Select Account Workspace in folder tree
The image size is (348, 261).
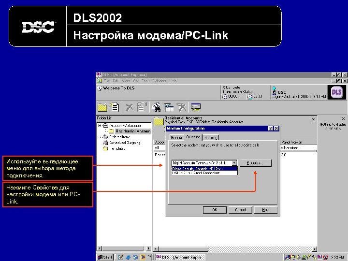coord(125,126)
